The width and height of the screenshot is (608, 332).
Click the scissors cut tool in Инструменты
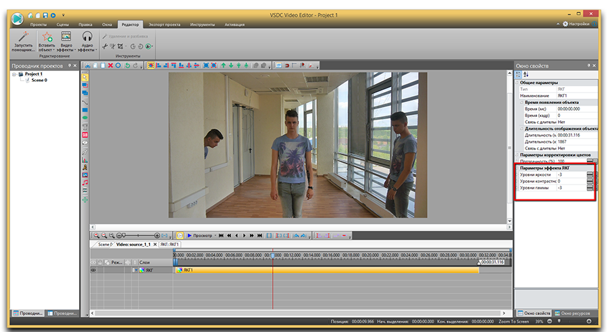pyautogui.click(x=105, y=46)
